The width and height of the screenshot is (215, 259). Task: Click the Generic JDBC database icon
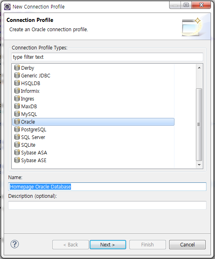point(17,75)
